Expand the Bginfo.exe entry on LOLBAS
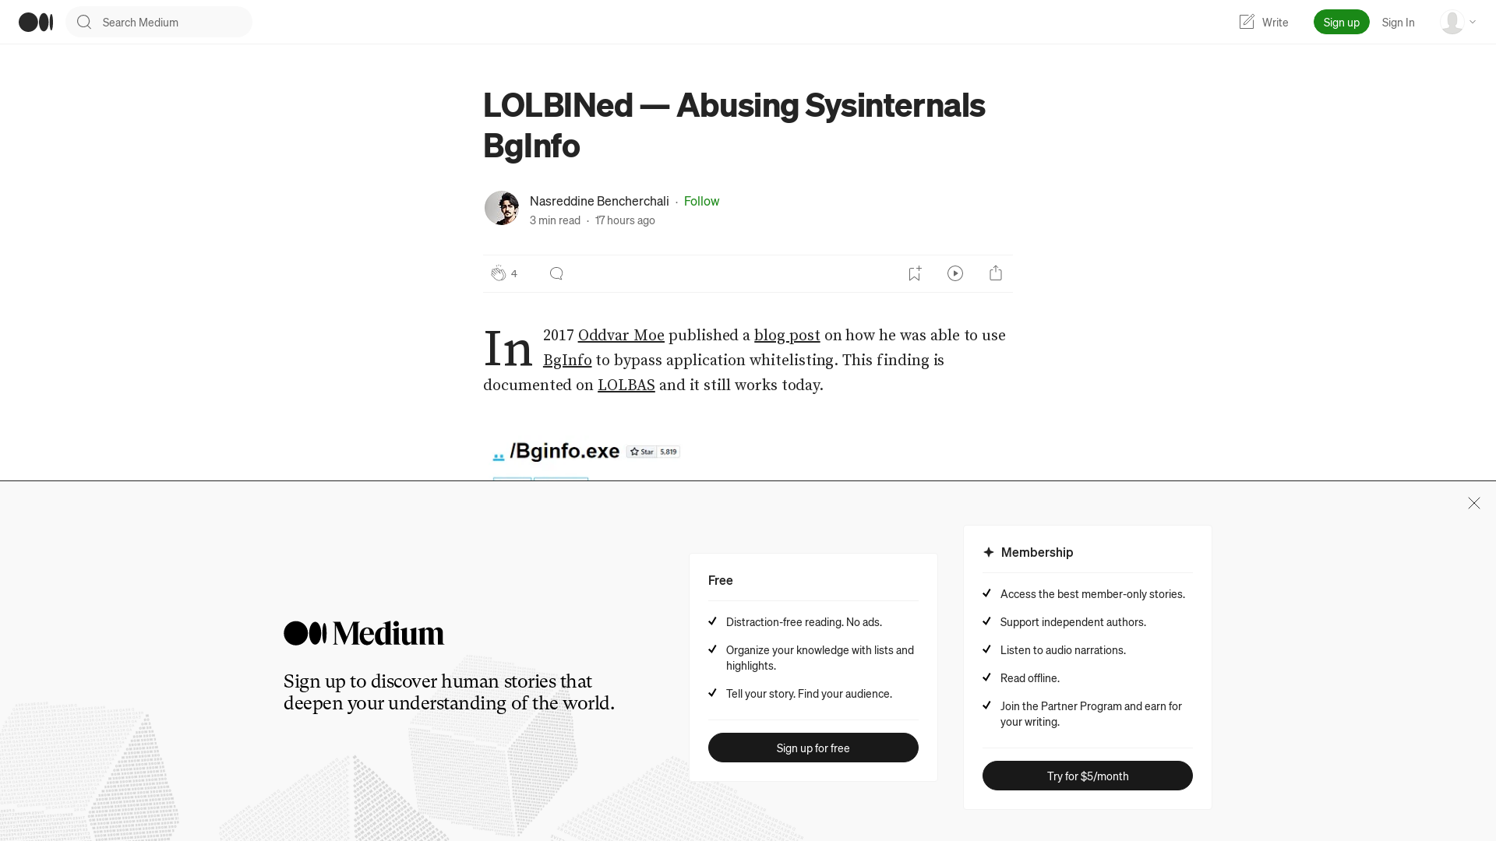1496x841 pixels. coord(566,451)
